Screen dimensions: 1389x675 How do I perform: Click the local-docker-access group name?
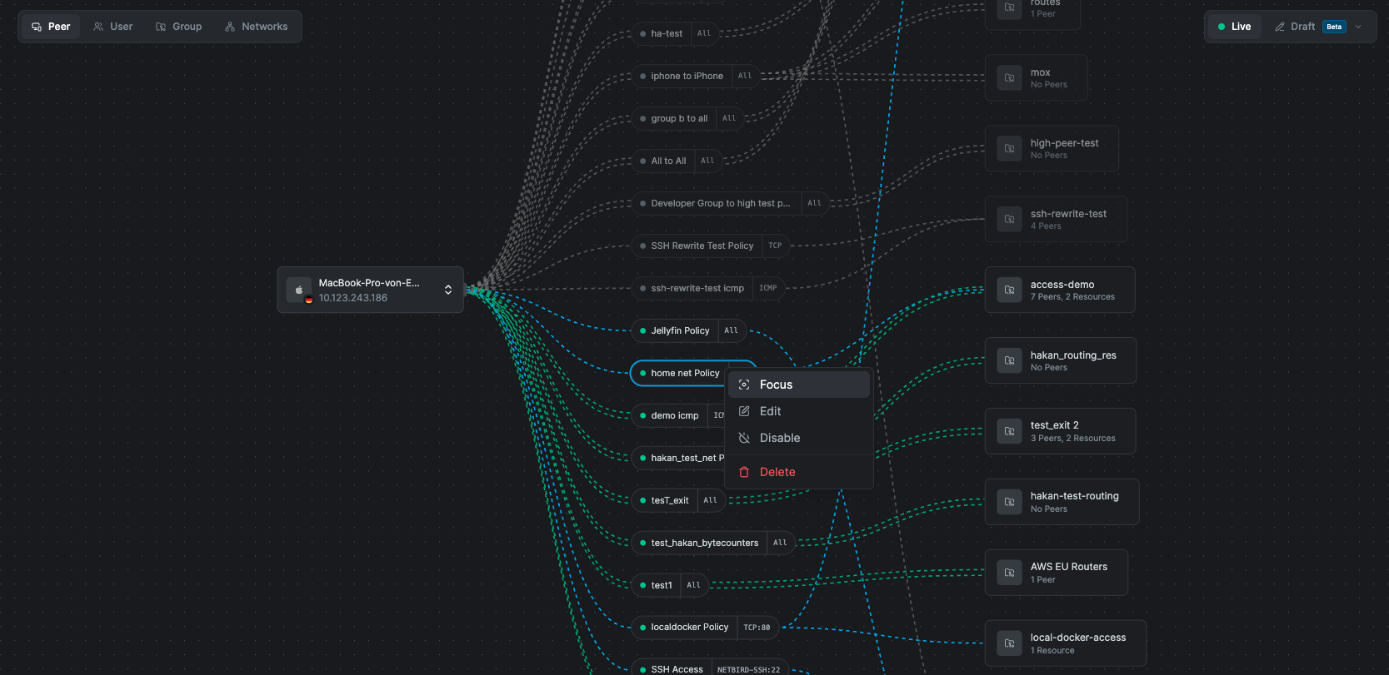point(1078,638)
